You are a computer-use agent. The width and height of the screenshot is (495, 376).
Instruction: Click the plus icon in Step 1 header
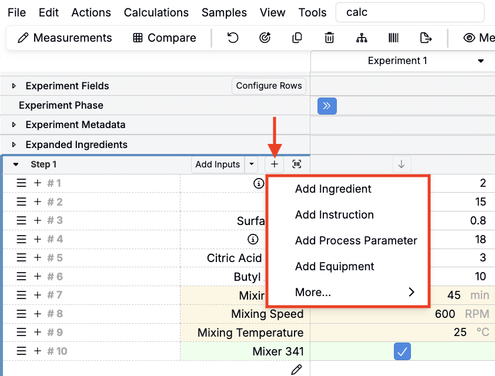275,164
